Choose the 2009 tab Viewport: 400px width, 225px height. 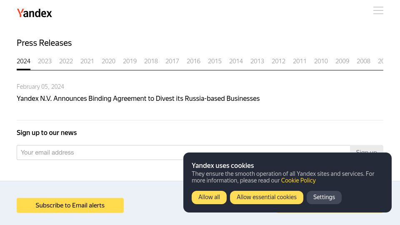point(342,61)
